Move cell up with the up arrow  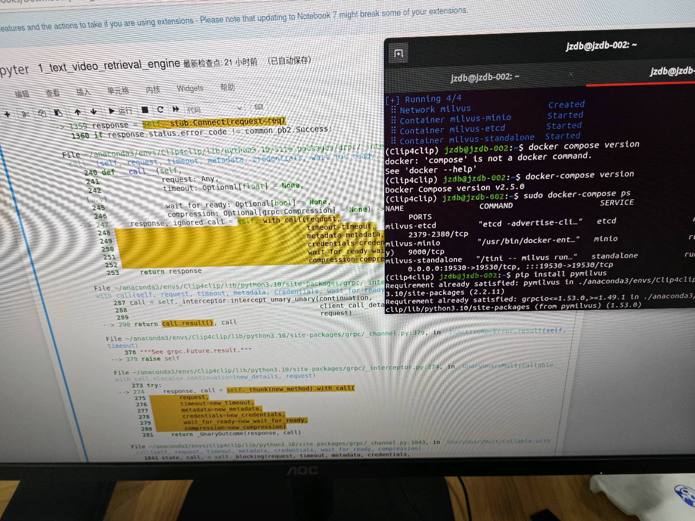coord(78,112)
